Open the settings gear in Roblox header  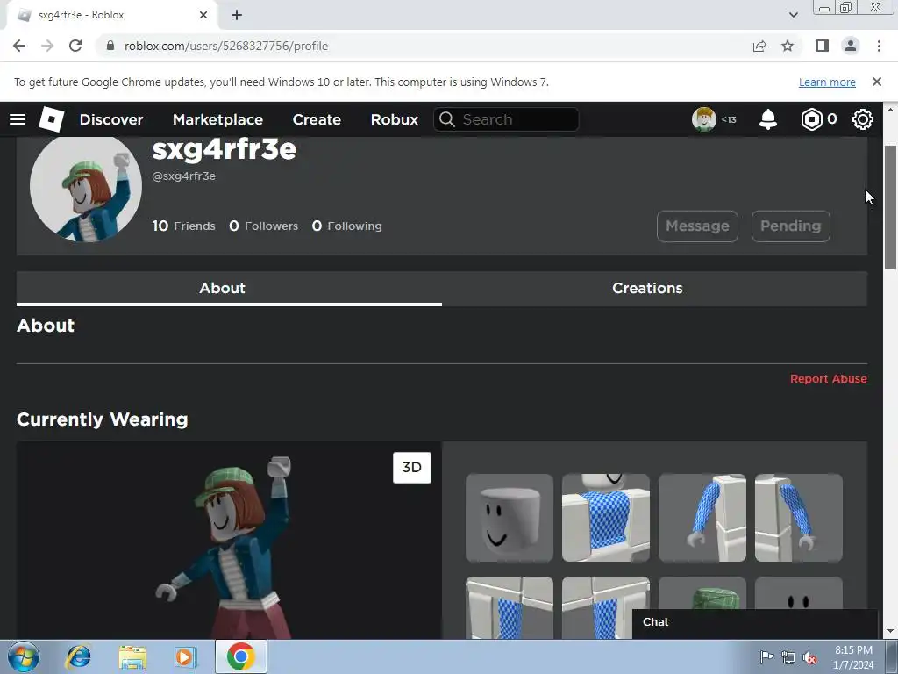pos(863,119)
